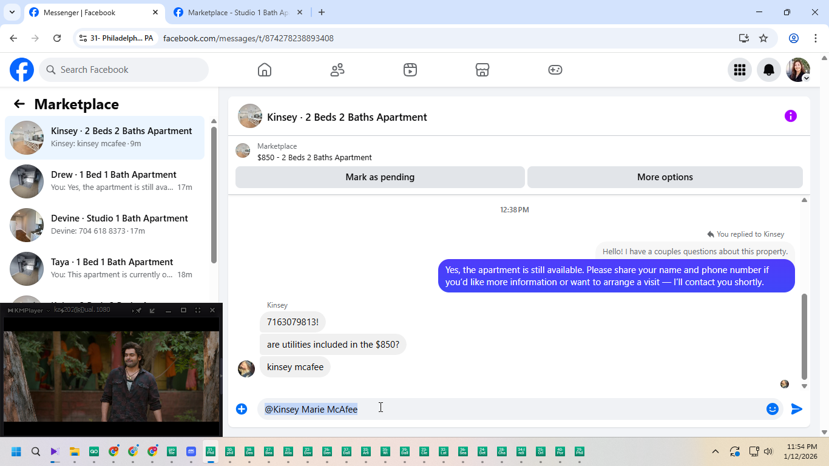Switch to the Messenger | Facebook tab
This screenshot has width=829, height=466.
tap(94, 12)
